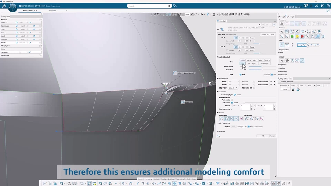The image size is (331, 186).
Task: Click the Initialize button
Action: 267,75
